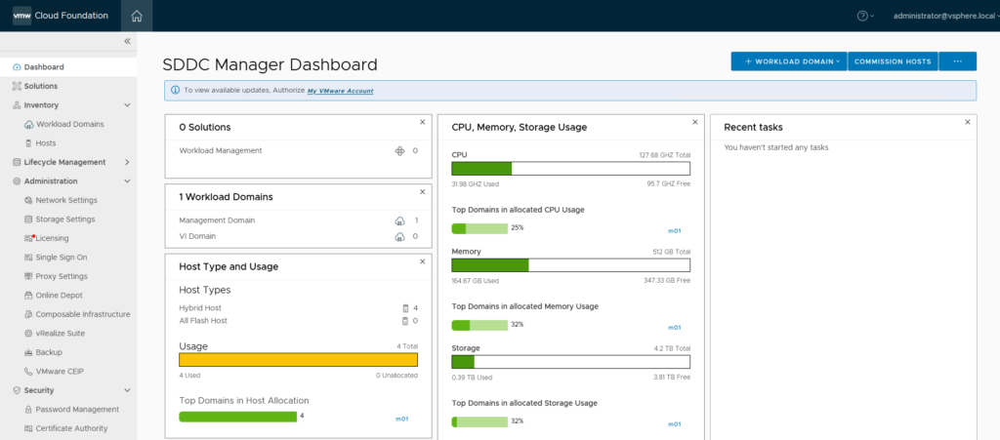Click the Licensing icon with red dot
1000x440 pixels.
(28, 238)
